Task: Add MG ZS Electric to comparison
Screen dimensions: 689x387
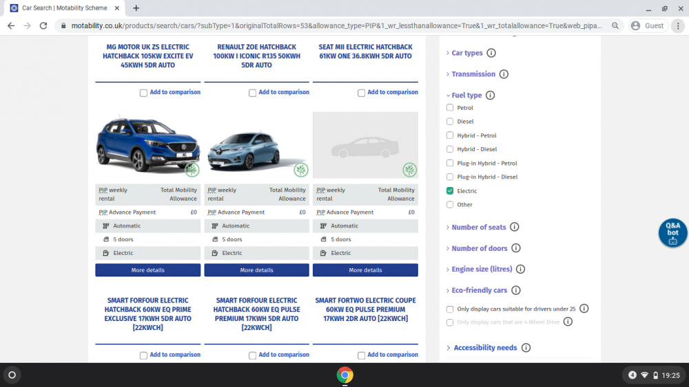Action: (x=143, y=93)
